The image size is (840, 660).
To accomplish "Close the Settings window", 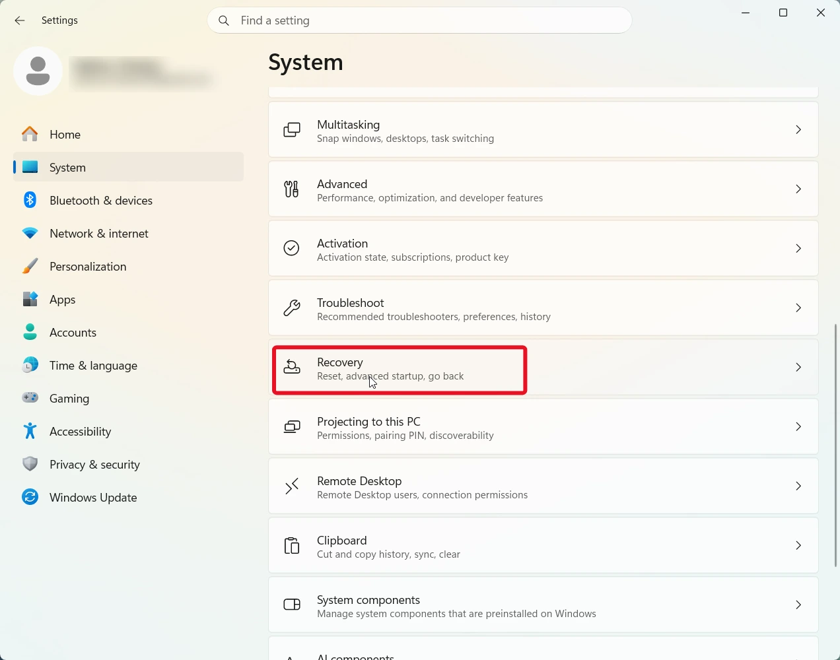I will click(821, 13).
